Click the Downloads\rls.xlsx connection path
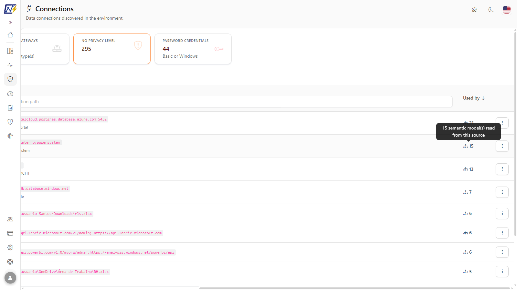 point(57,214)
